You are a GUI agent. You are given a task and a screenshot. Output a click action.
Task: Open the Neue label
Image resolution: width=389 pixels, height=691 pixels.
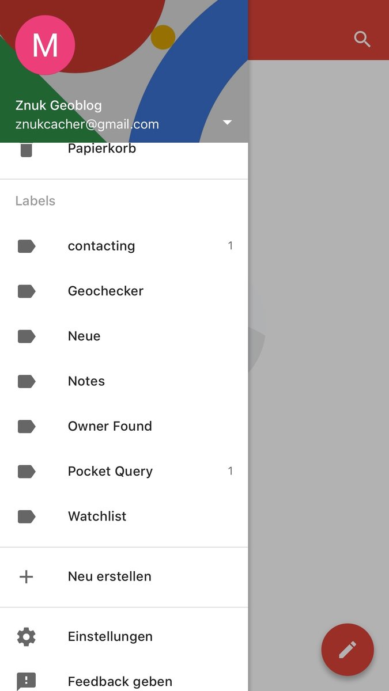tap(124, 336)
